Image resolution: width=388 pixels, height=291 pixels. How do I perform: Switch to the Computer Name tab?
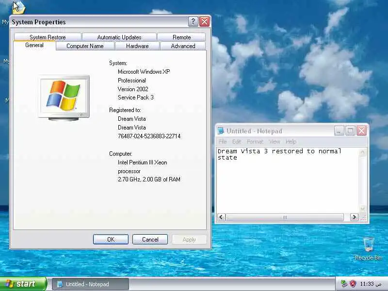point(85,46)
